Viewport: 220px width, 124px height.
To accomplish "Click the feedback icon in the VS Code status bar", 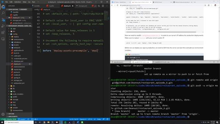I will pos(103,119).
